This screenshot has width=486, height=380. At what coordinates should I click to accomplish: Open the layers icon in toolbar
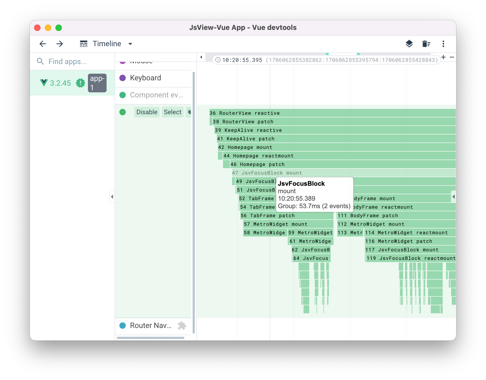(409, 44)
